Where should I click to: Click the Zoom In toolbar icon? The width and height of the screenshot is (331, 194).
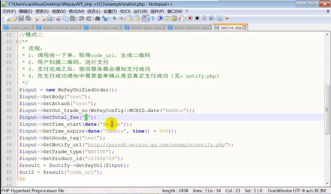[114, 18]
